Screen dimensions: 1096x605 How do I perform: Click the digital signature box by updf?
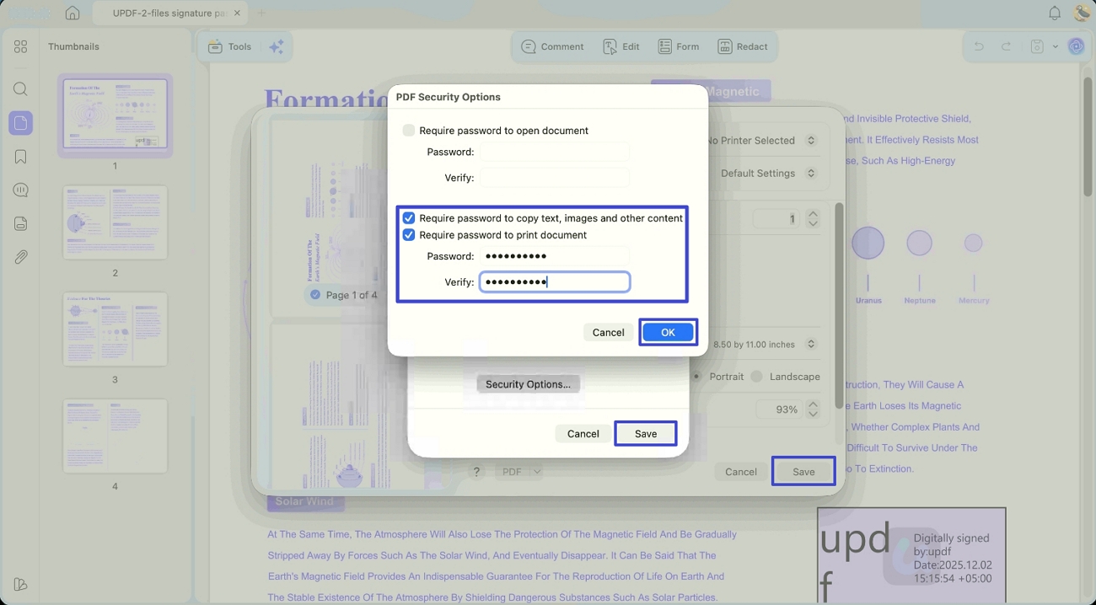click(x=911, y=554)
